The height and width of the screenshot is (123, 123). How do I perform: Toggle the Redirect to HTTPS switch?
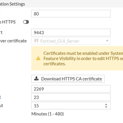tap(26, 22)
